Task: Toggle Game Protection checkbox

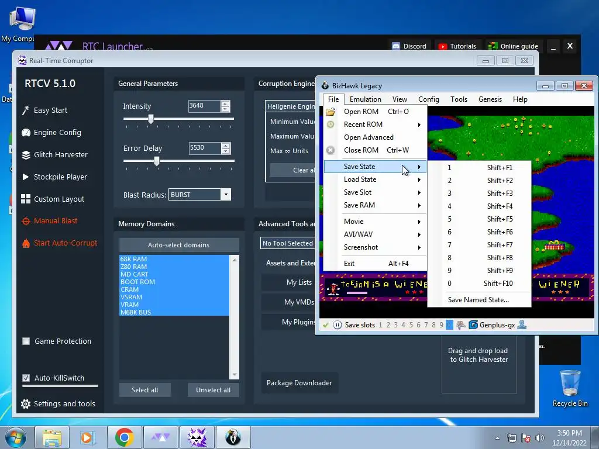Action: click(x=26, y=341)
